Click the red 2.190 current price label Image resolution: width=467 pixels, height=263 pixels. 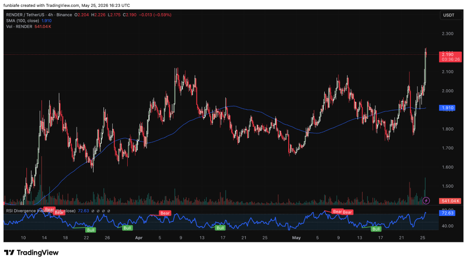click(x=450, y=57)
